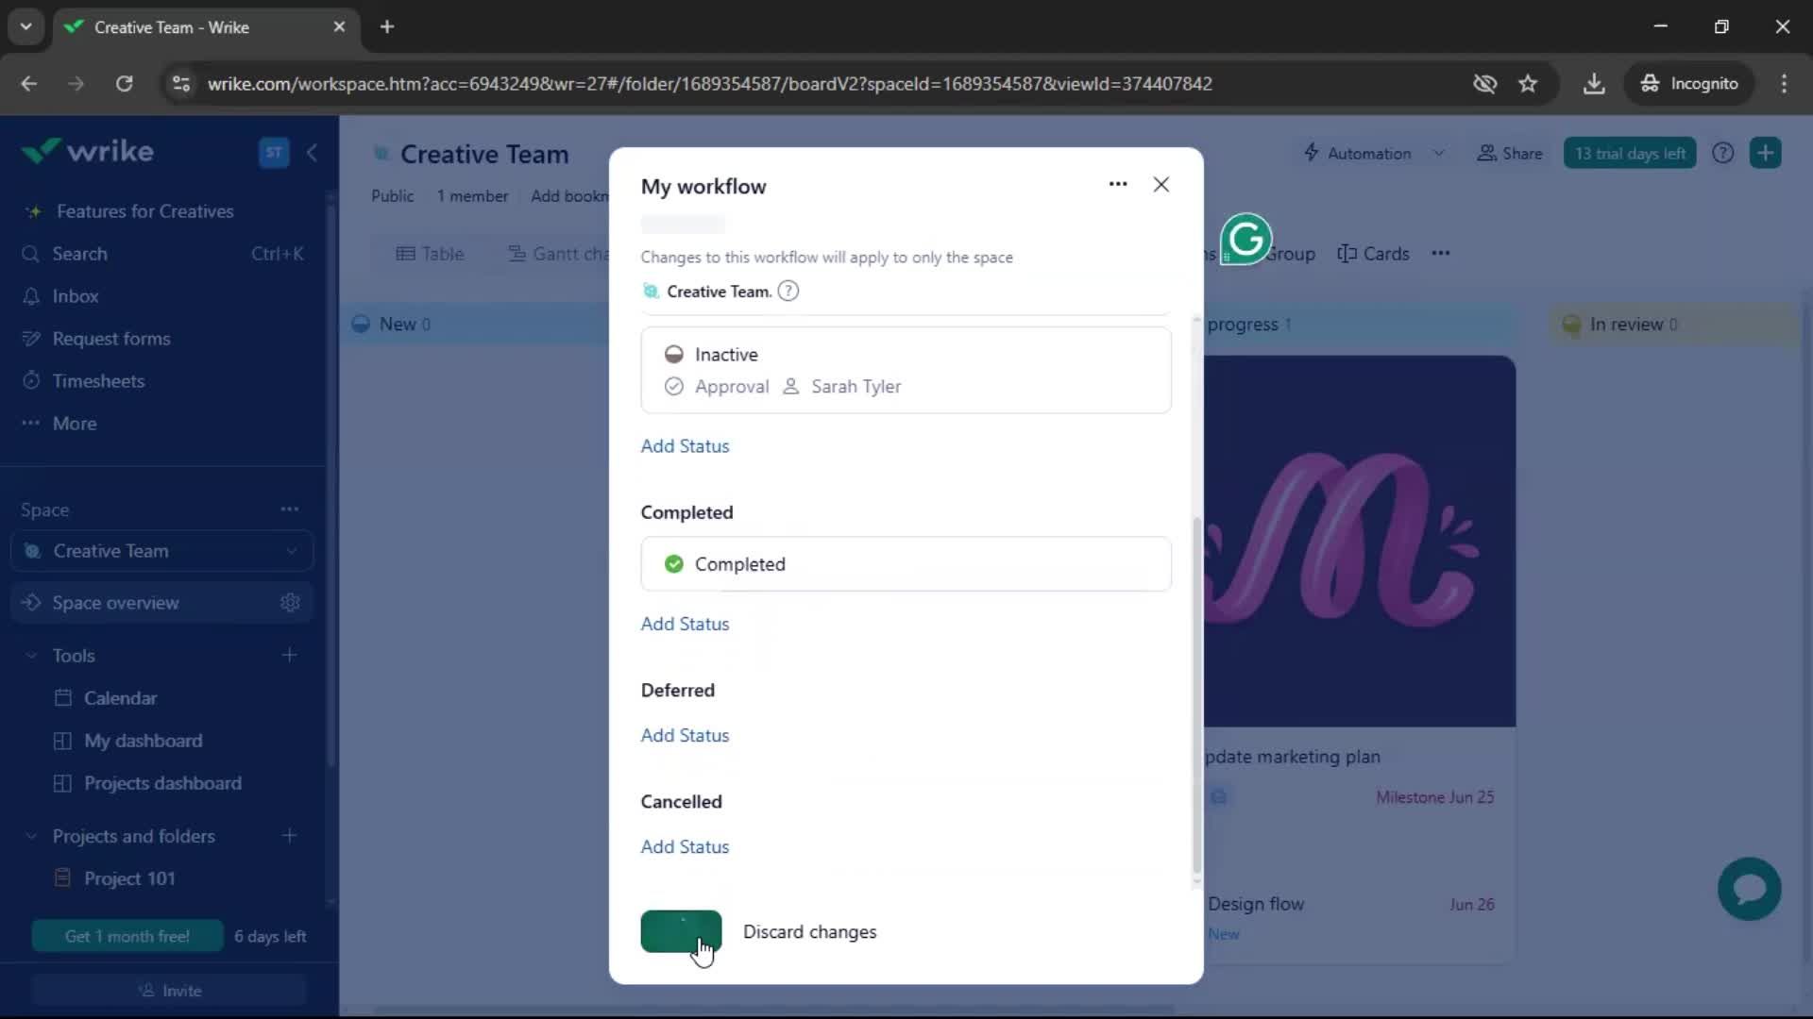Open Timesheets
Viewport: 1813px width, 1019px height.
pyautogui.click(x=98, y=381)
